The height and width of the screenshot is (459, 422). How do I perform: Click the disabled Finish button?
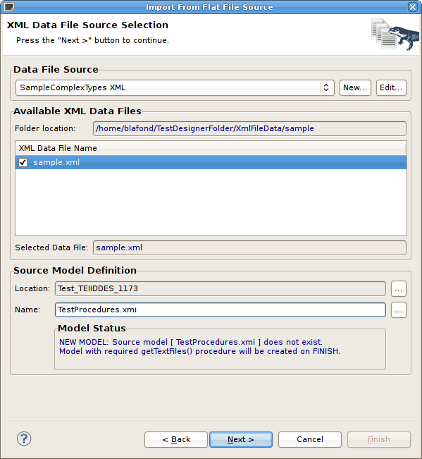[x=379, y=439]
